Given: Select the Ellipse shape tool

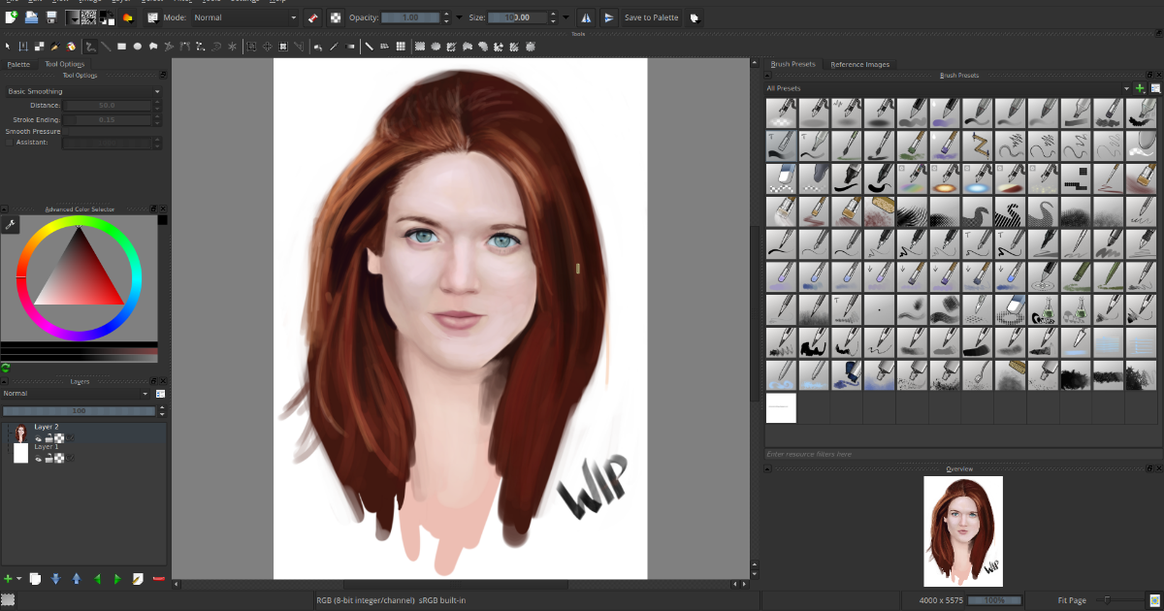Looking at the screenshot, I should point(138,46).
